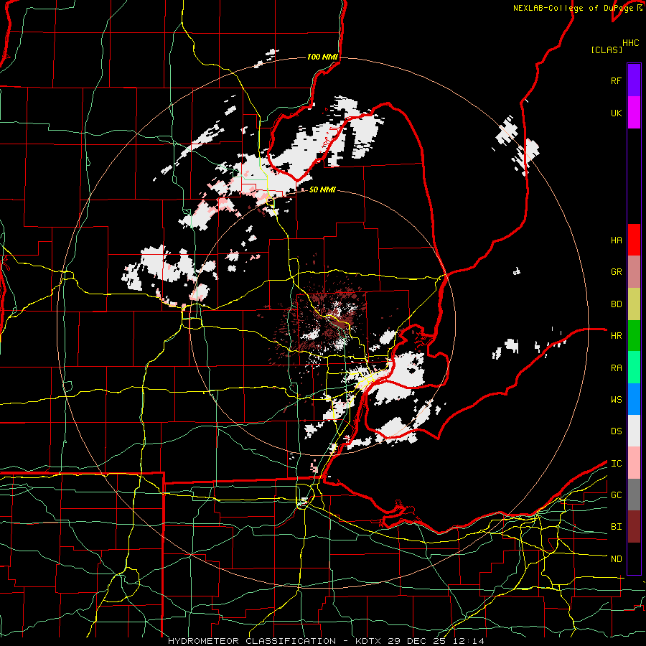Click the yellow BD legend color swatch
This screenshot has height=646, width=646.
pos(634,304)
